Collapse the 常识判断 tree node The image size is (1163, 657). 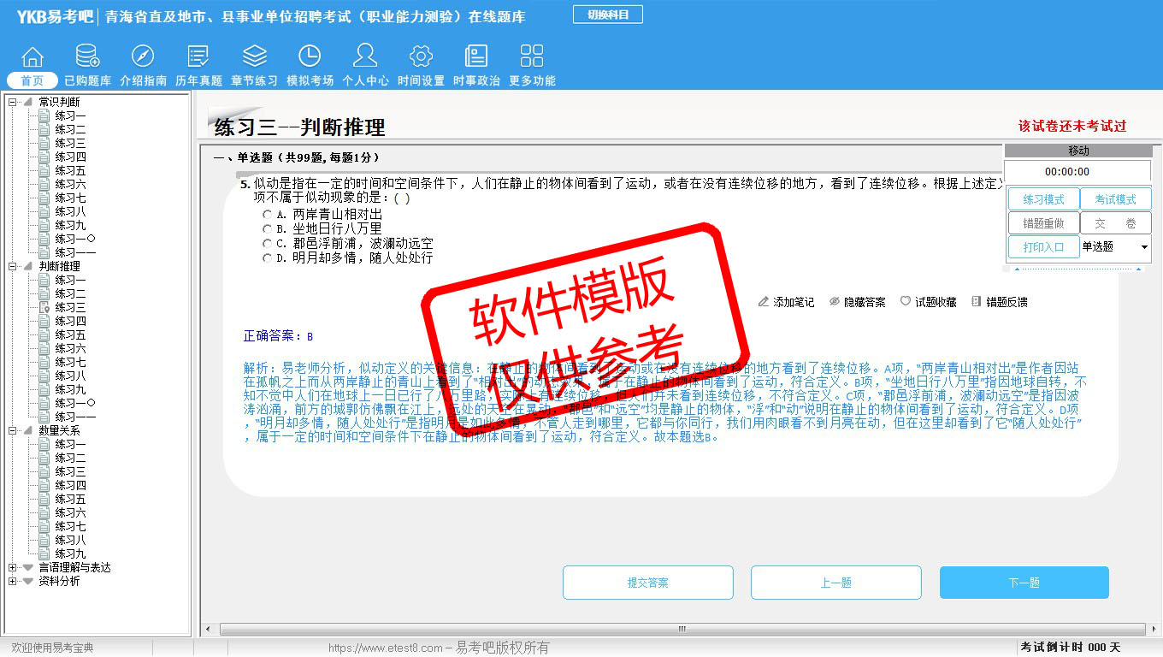pos(13,102)
